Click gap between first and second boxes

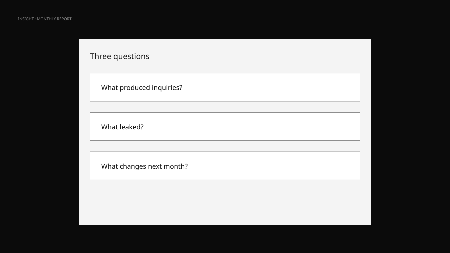coord(225,107)
